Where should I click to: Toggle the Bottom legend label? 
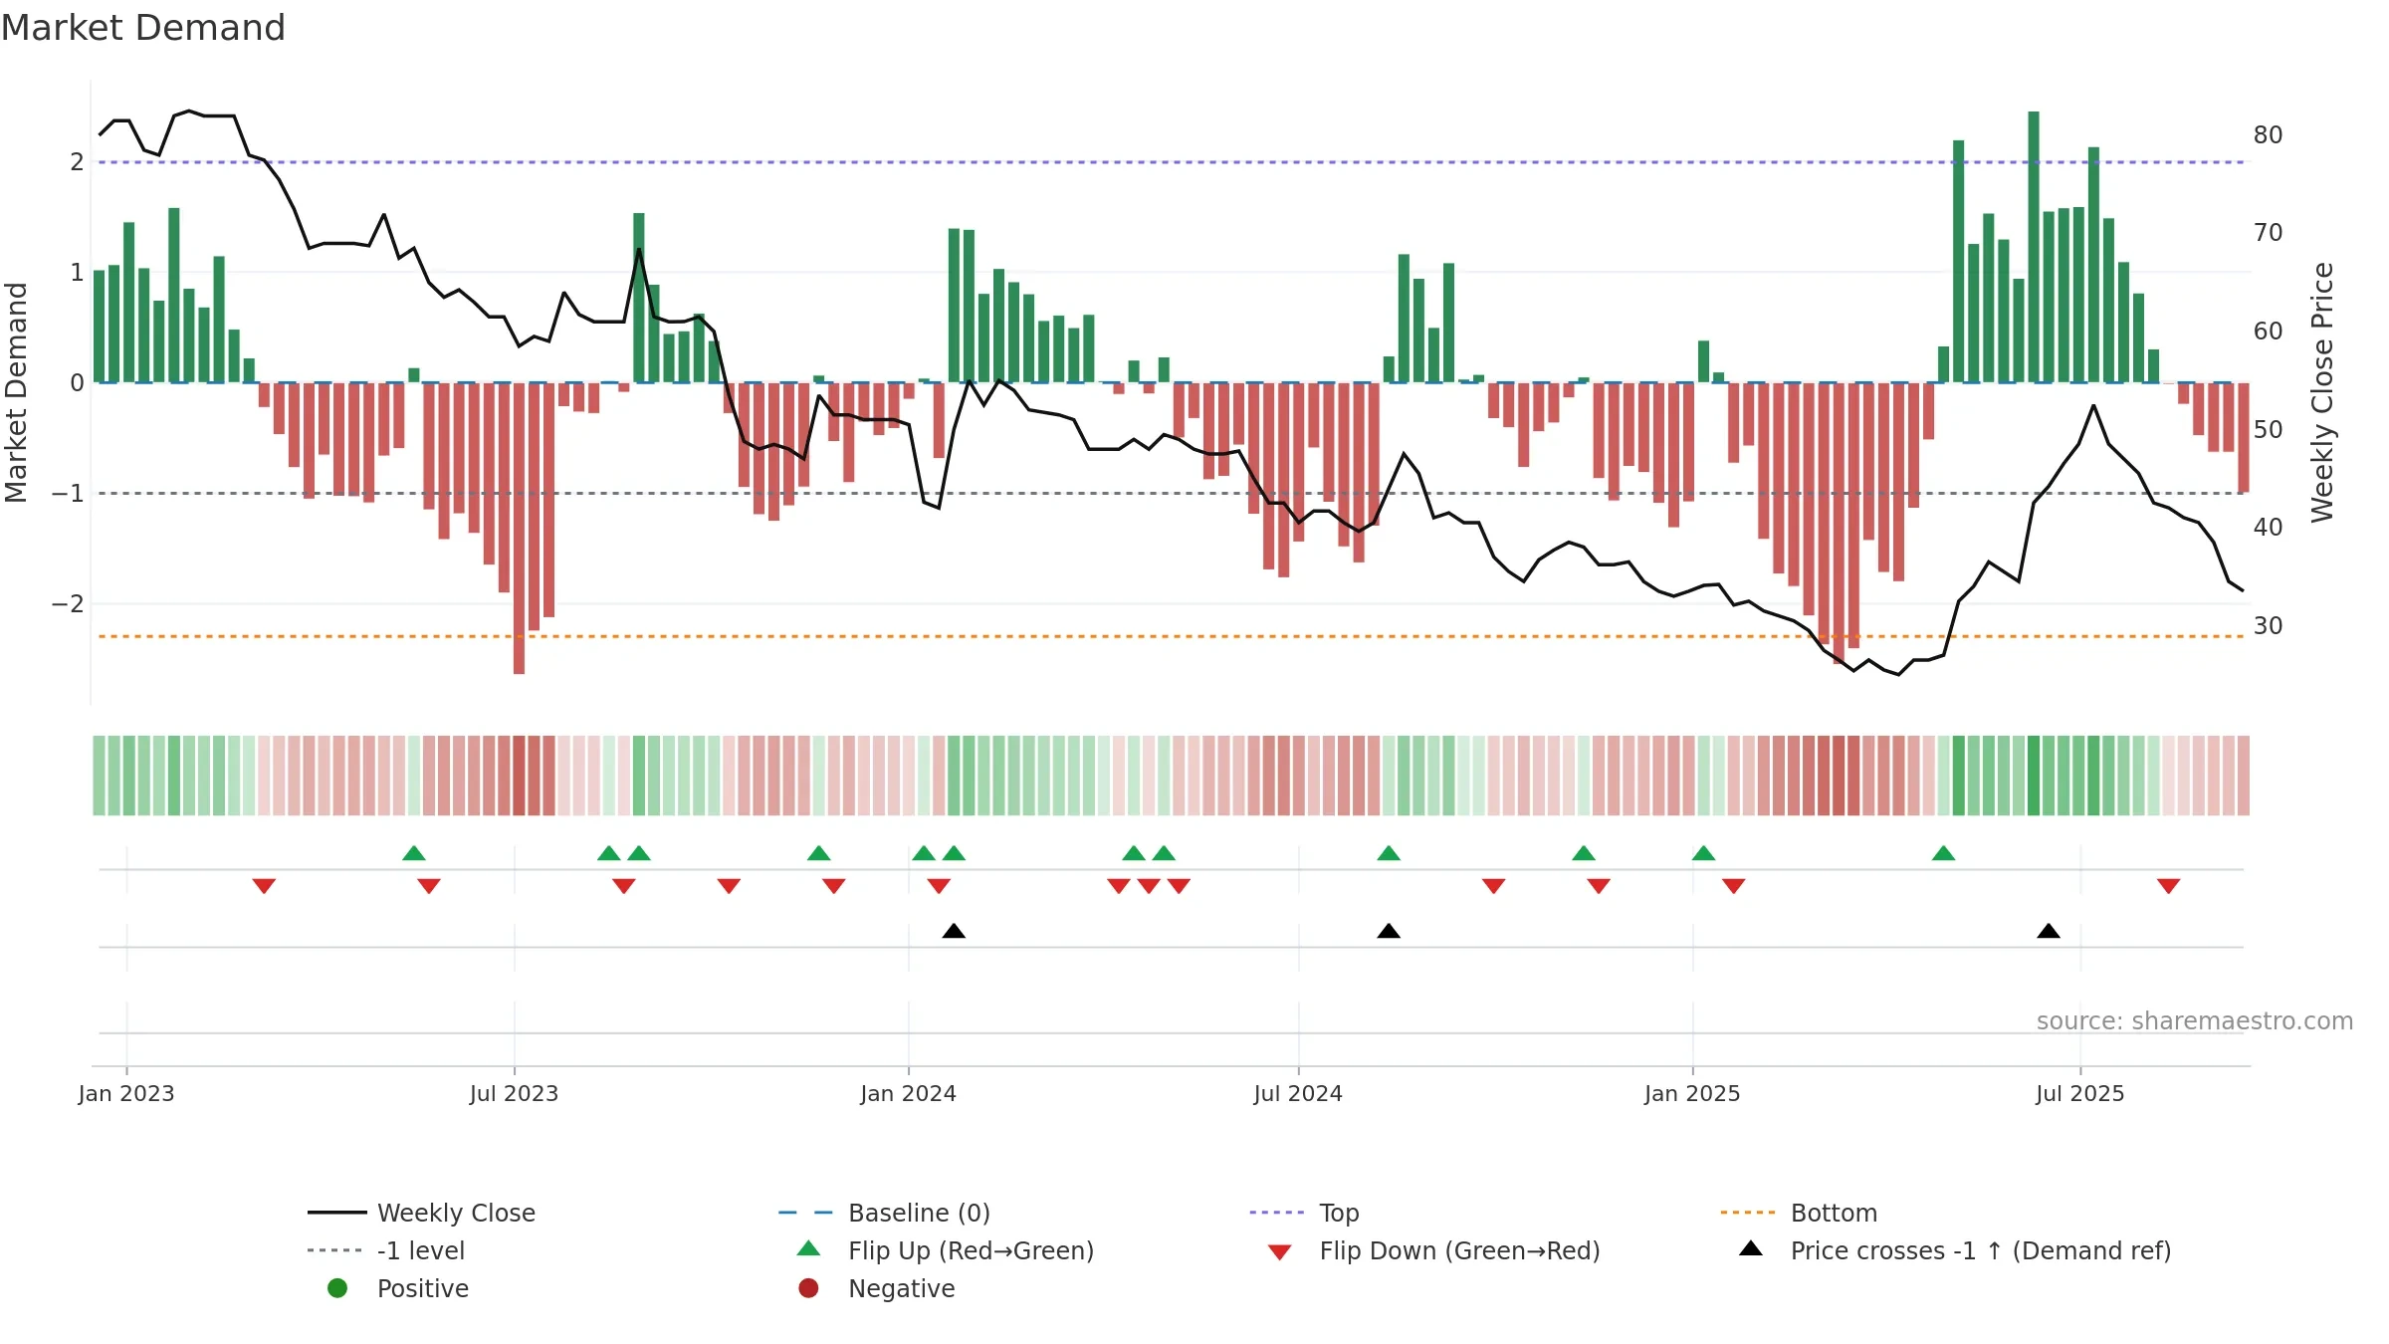coord(1834,1213)
